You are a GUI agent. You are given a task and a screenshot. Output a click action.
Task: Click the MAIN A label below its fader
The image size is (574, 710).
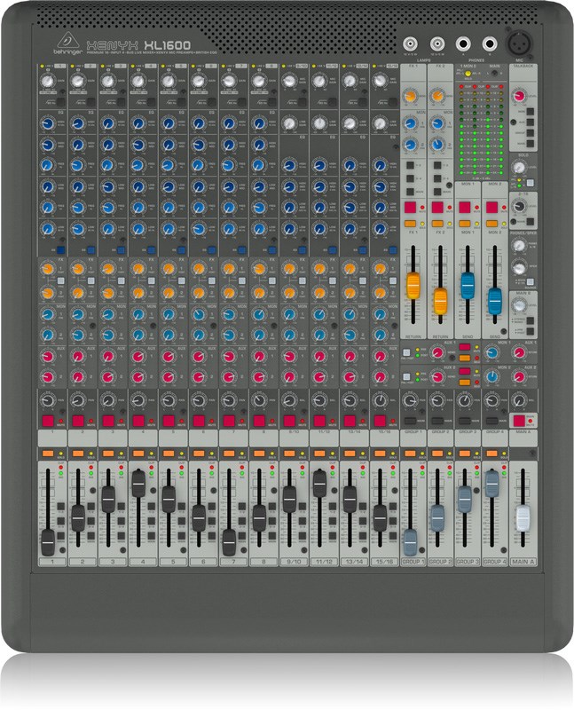click(x=523, y=562)
